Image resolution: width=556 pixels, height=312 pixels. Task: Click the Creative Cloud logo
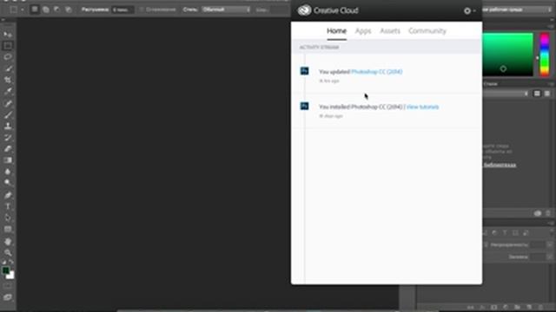point(304,10)
